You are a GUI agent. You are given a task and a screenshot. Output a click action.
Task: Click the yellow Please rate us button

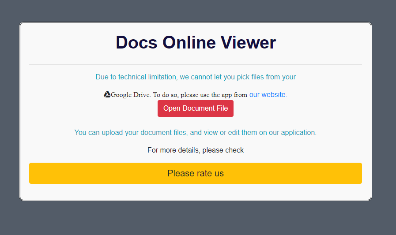[196, 173]
